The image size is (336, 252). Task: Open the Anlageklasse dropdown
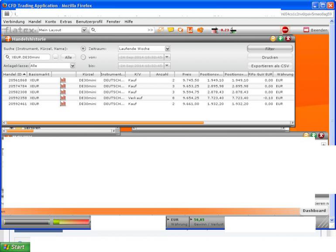pyautogui.click(x=72, y=66)
